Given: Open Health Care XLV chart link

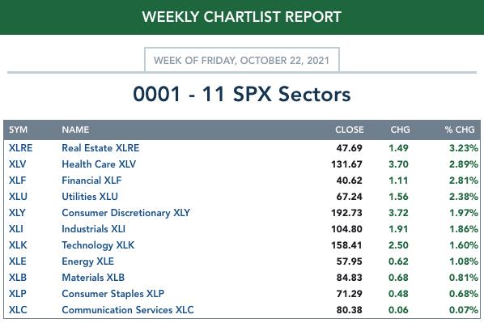Looking at the screenshot, I should [99, 164].
